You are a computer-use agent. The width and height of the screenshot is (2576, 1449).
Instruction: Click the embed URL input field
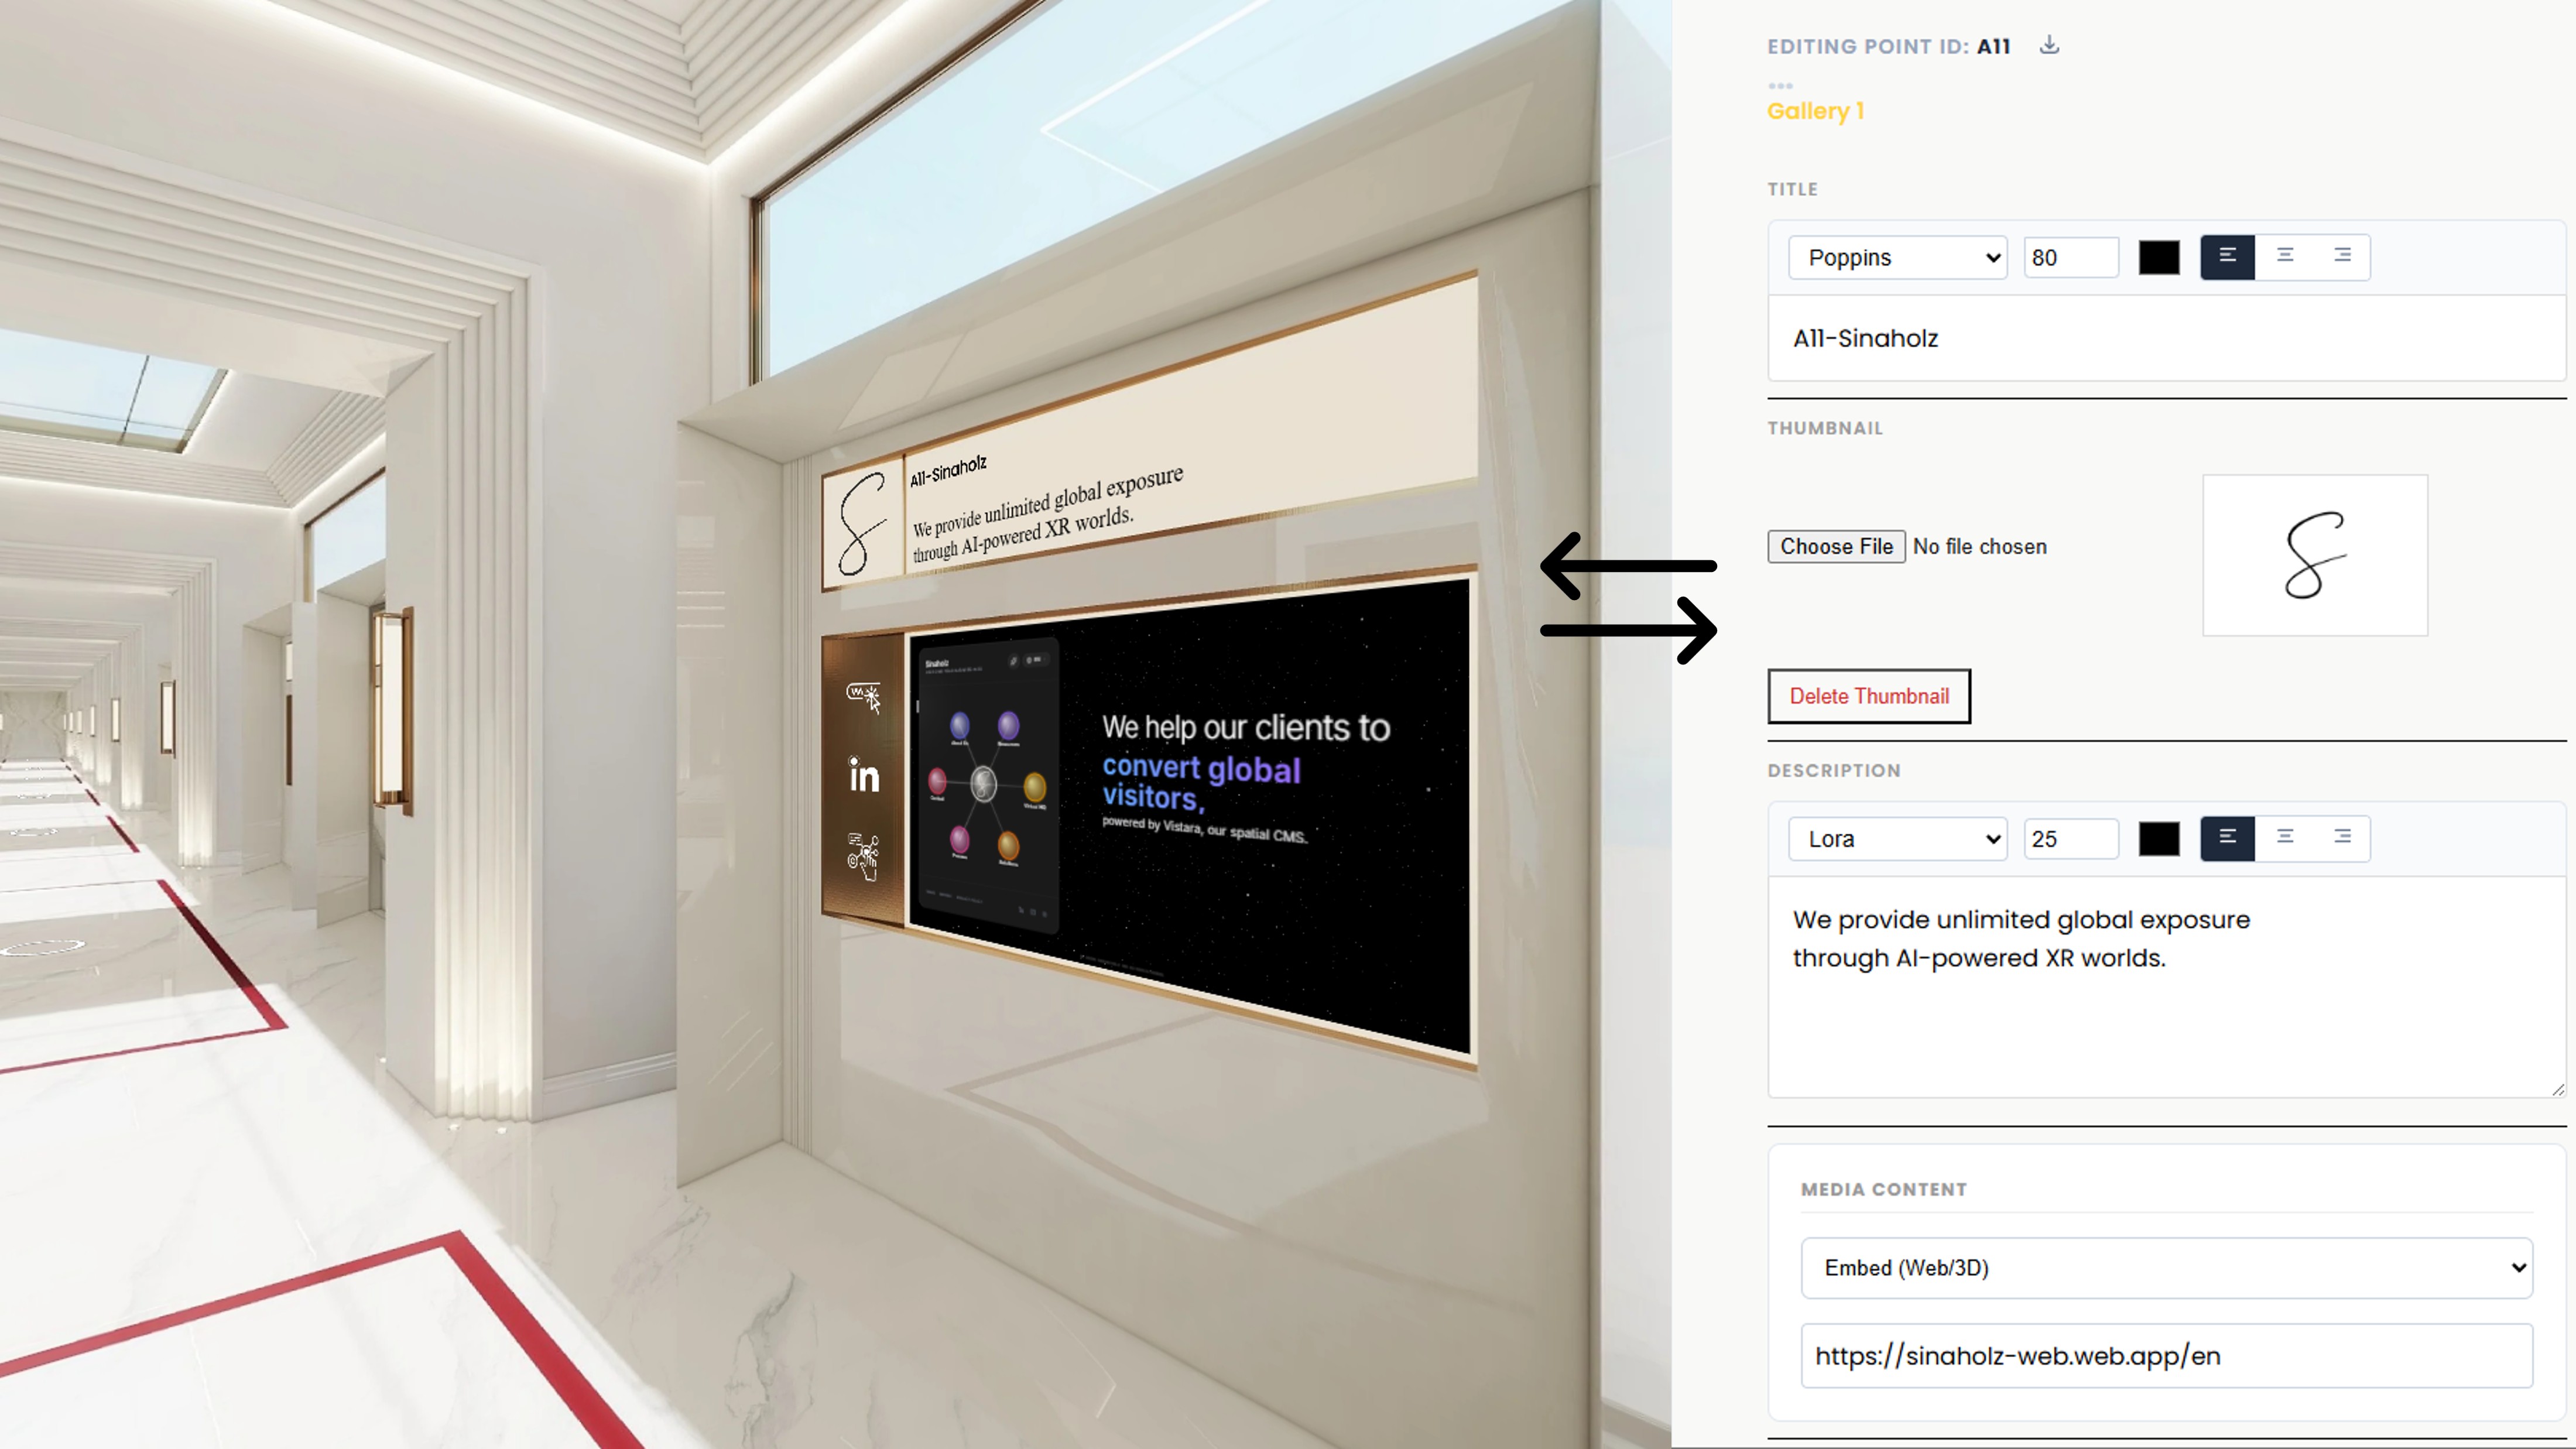point(2166,1356)
